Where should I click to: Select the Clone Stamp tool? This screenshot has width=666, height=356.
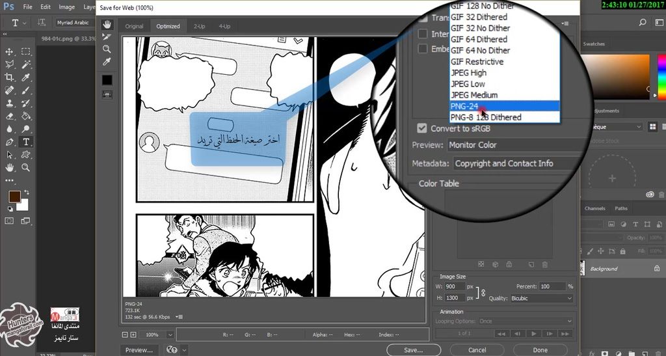tap(9, 103)
